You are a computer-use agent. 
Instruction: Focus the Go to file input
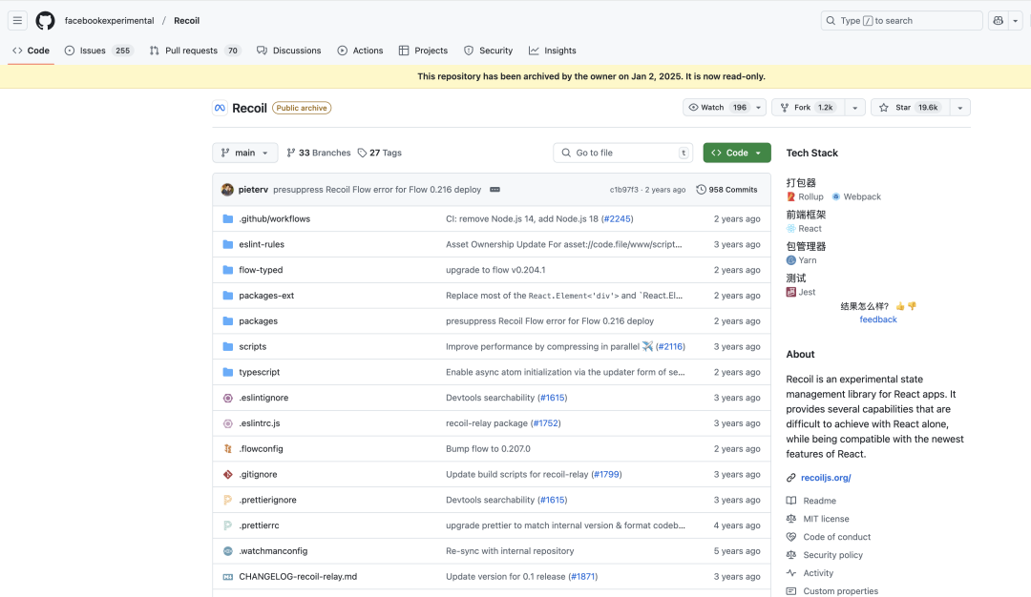622,153
